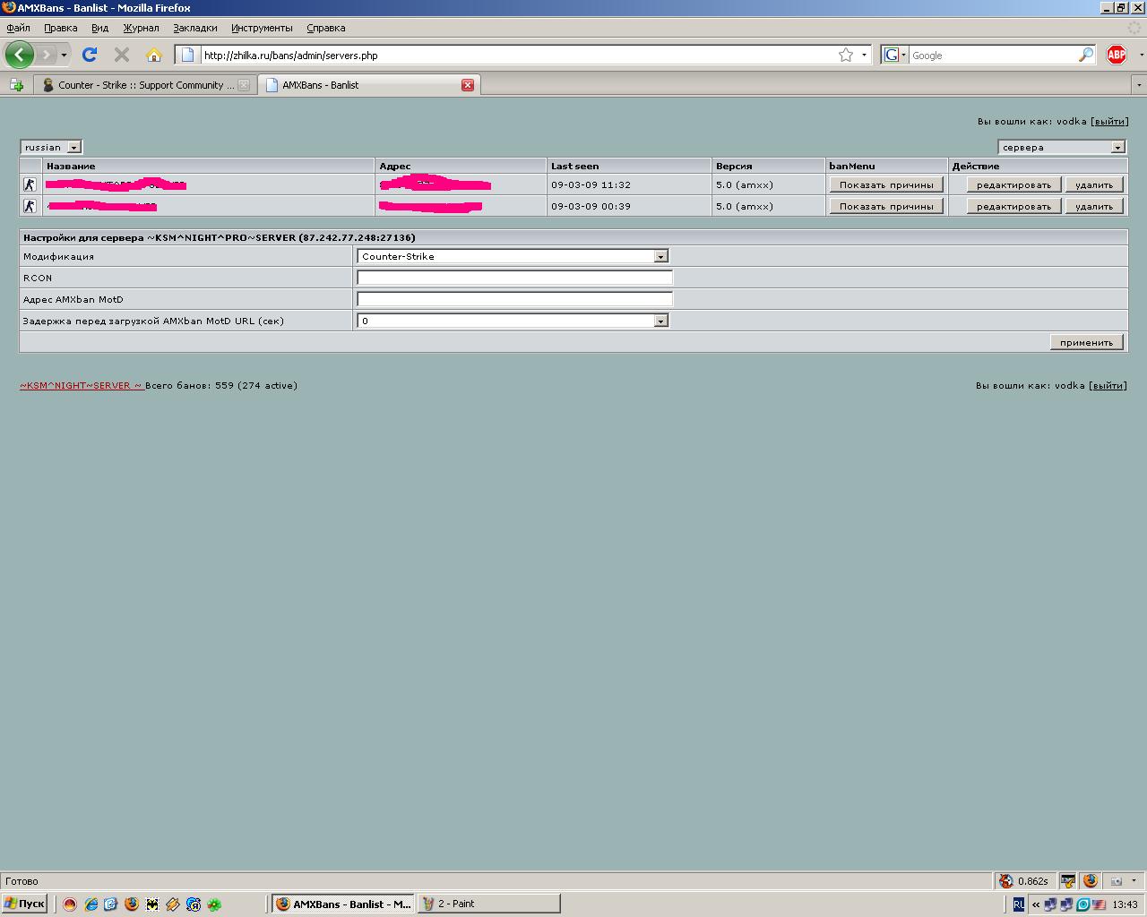Image resolution: width=1147 pixels, height=917 pixels.
Task: Focus the RCON input field
Action: [514, 278]
